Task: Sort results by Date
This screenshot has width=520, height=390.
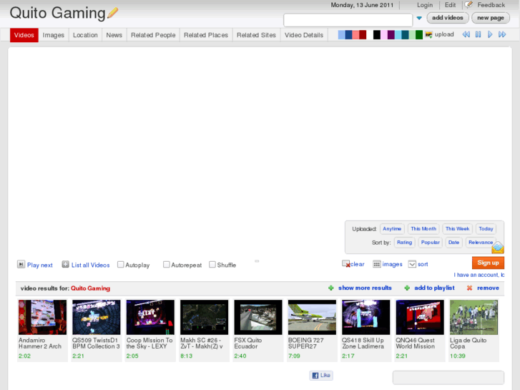Action: [453, 243]
